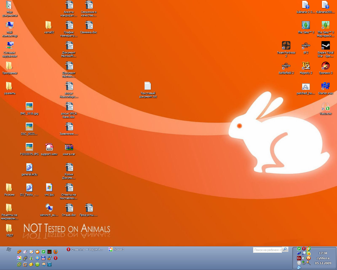Screen dimensions: 337x270
Task: Launch Firefox from the Quick Launch bar
Action: click(55, 252)
